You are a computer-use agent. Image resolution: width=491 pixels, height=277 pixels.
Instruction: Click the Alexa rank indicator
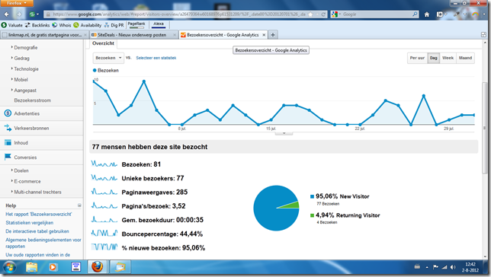(159, 24)
